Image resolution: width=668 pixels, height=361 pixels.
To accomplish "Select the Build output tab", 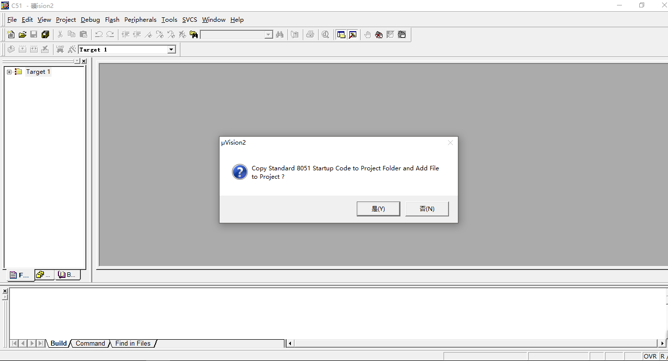I will pyautogui.click(x=58, y=343).
